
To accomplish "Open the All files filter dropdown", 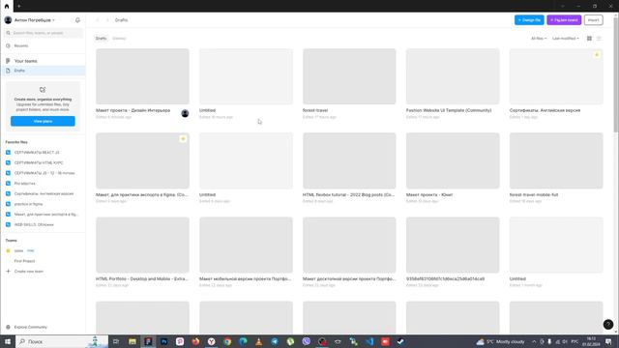I will [539, 39].
